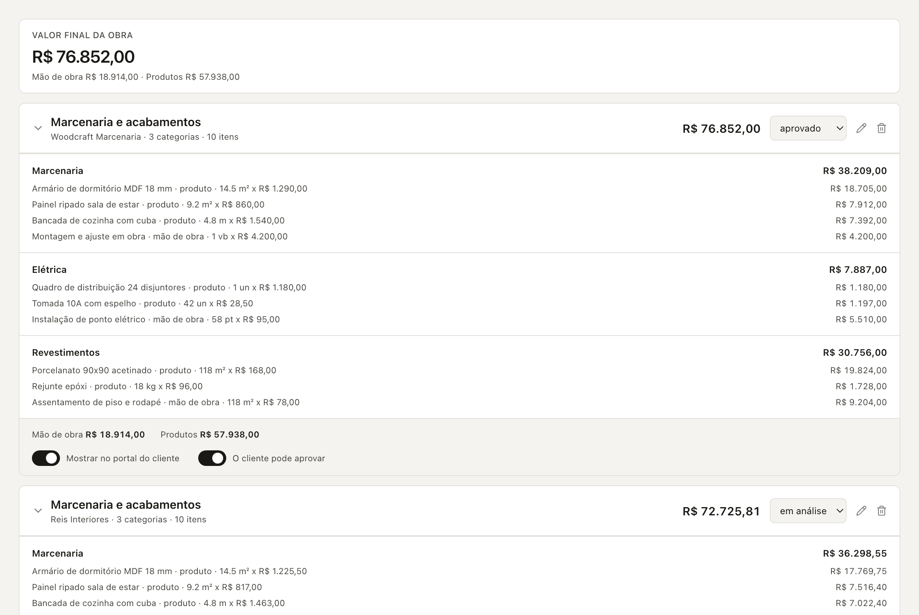Edit the Woodcraft Marcenaria quote with pencil icon
Image resolution: width=919 pixels, height=615 pixels.
point(861,128)
